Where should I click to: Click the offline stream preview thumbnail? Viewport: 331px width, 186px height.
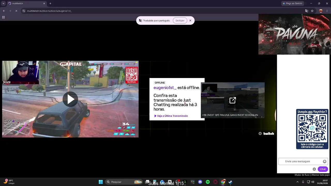(233, 100)
